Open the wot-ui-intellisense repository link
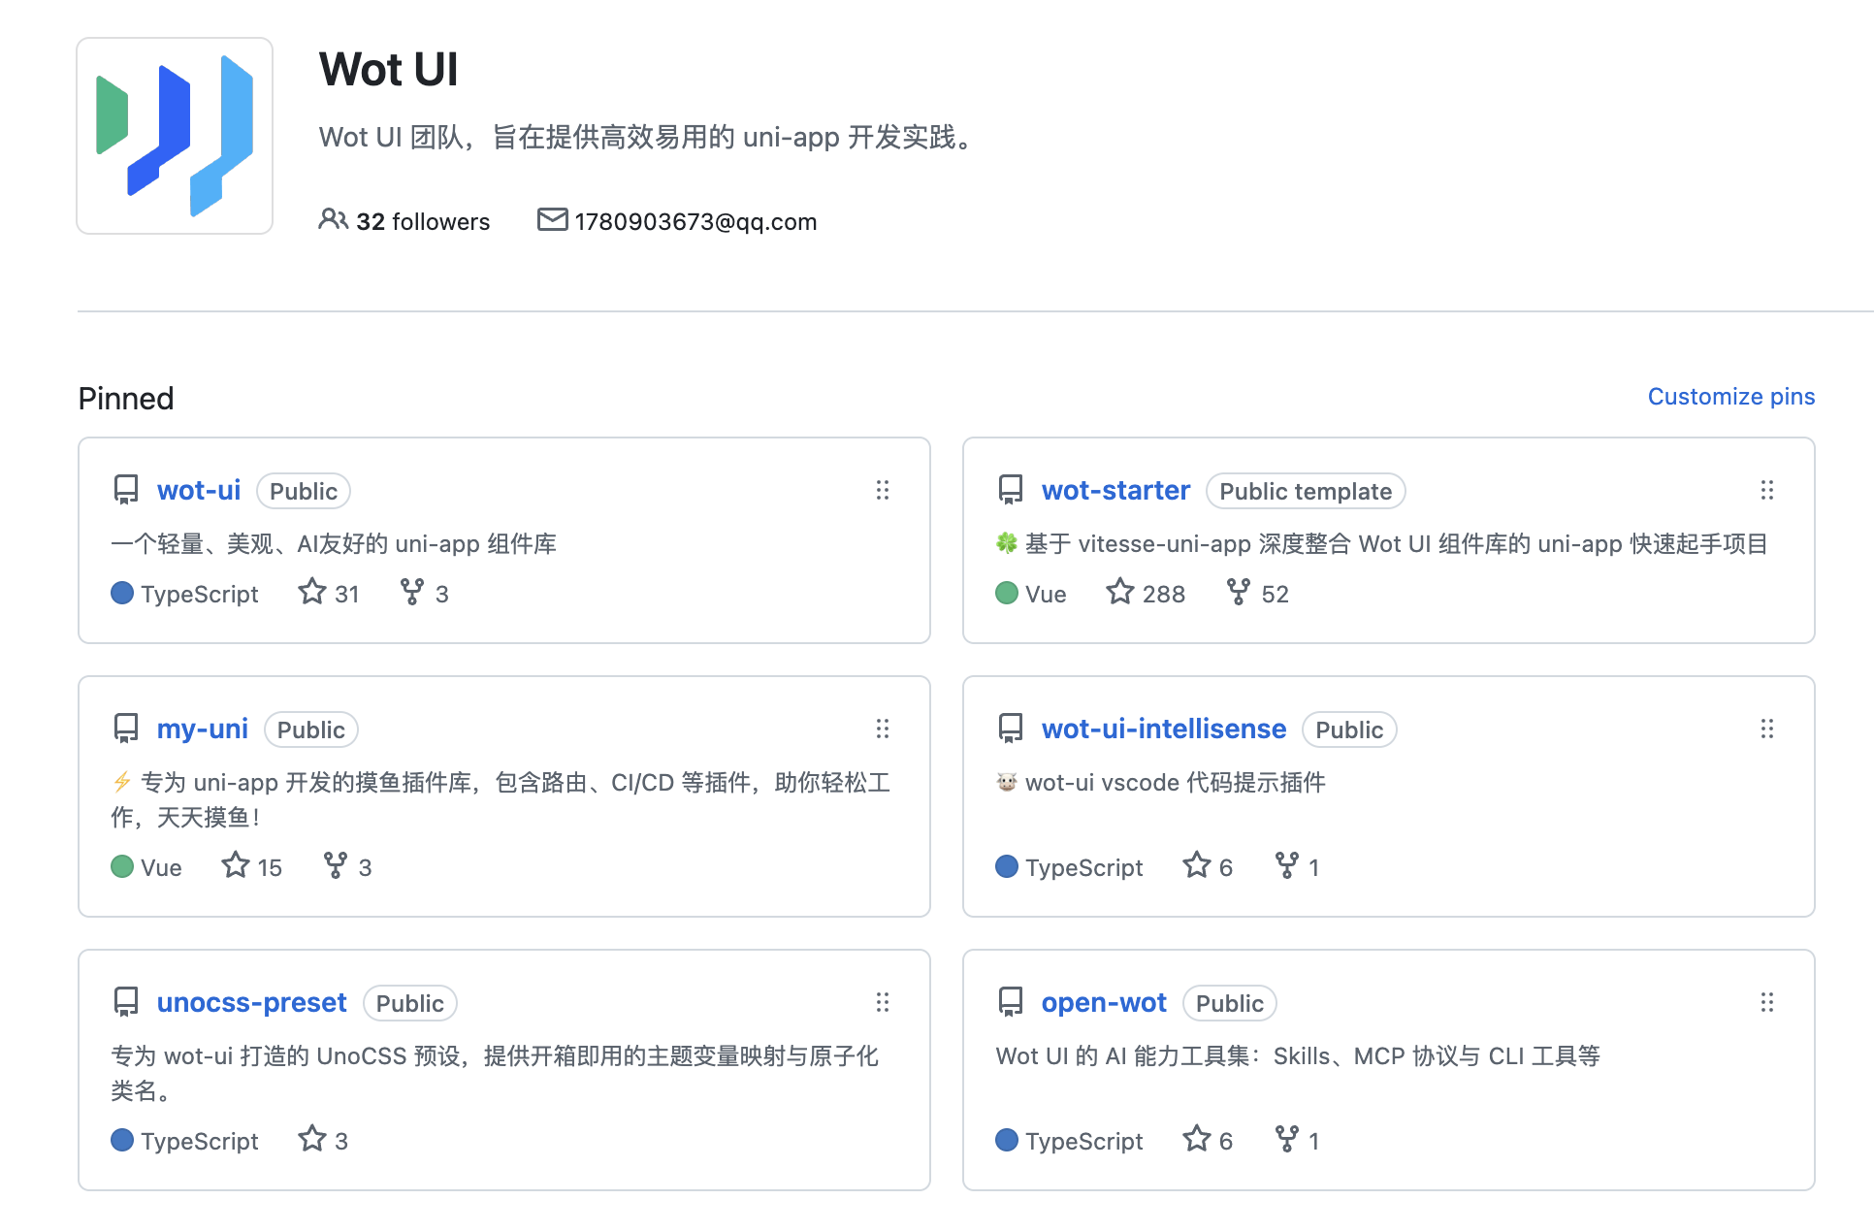The width and height of the screenshot is (1874, 1232). point(1163,729)
